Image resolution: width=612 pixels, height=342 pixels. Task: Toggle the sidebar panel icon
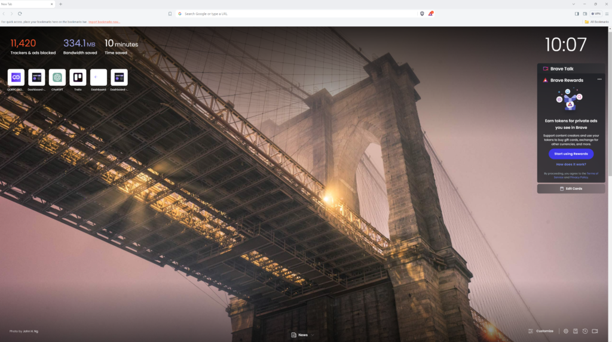(x=577, y=14)
